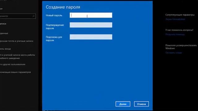The width and height of the screenshot is (198, 111).
Task: Cancel with the Отмена button
Action: click(141, 104)
